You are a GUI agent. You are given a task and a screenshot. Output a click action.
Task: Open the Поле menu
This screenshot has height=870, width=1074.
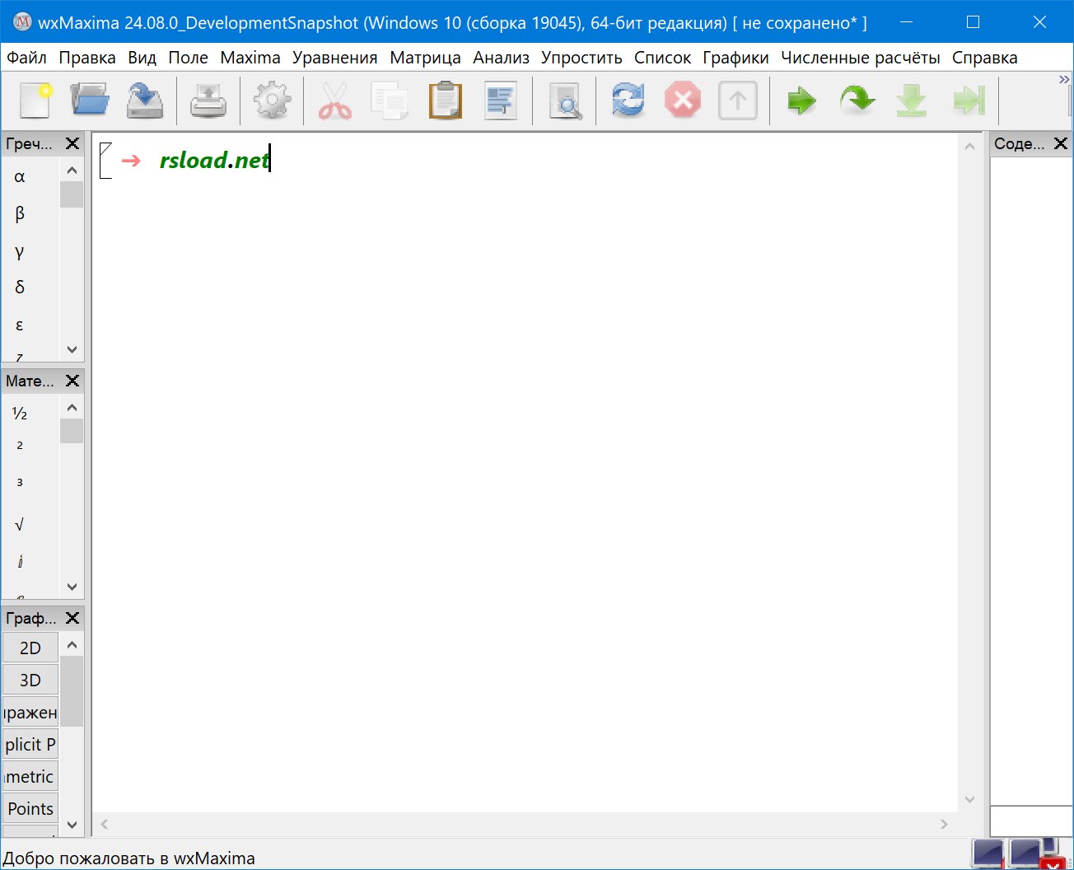188,58
